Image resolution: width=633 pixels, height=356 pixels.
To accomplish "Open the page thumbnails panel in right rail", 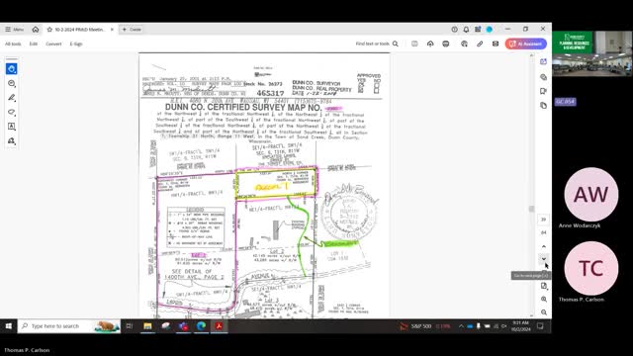I will (x=543, y=106).
